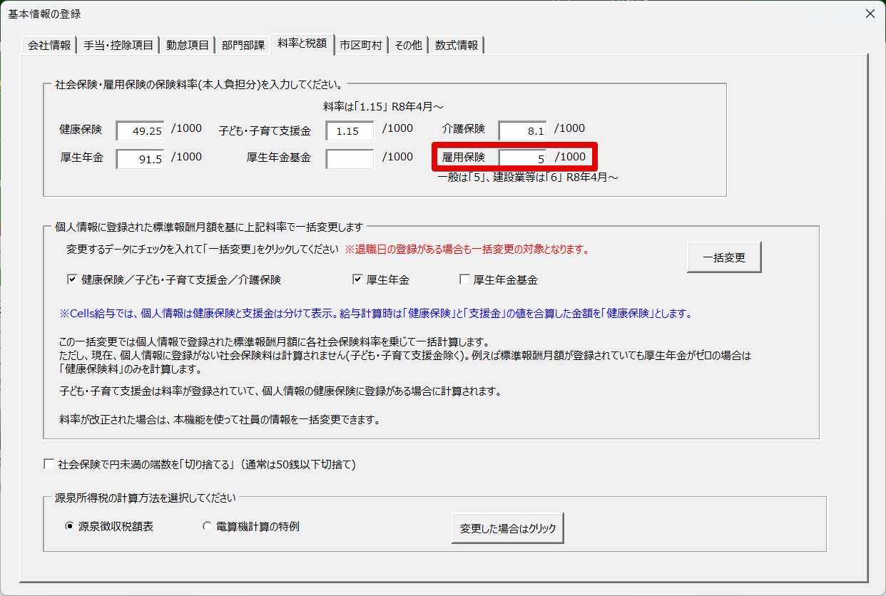The width and height of the screenshot is (886, 596).
Task: Switch to the その他 tab
Action: coord(408,45)
